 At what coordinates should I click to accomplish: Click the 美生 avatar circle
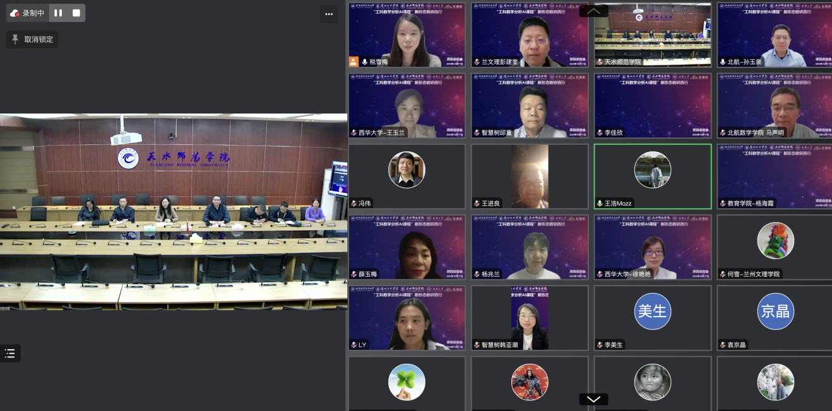coord(652,311)
